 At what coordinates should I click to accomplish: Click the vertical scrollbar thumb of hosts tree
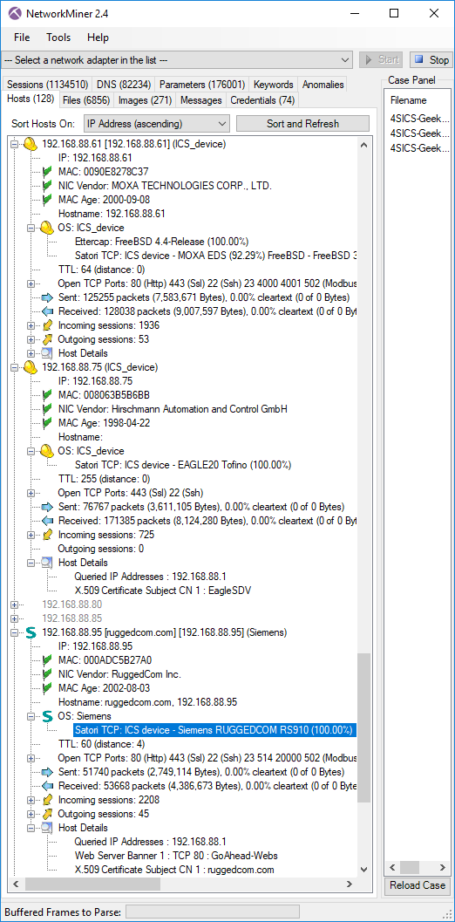point(364,728)
